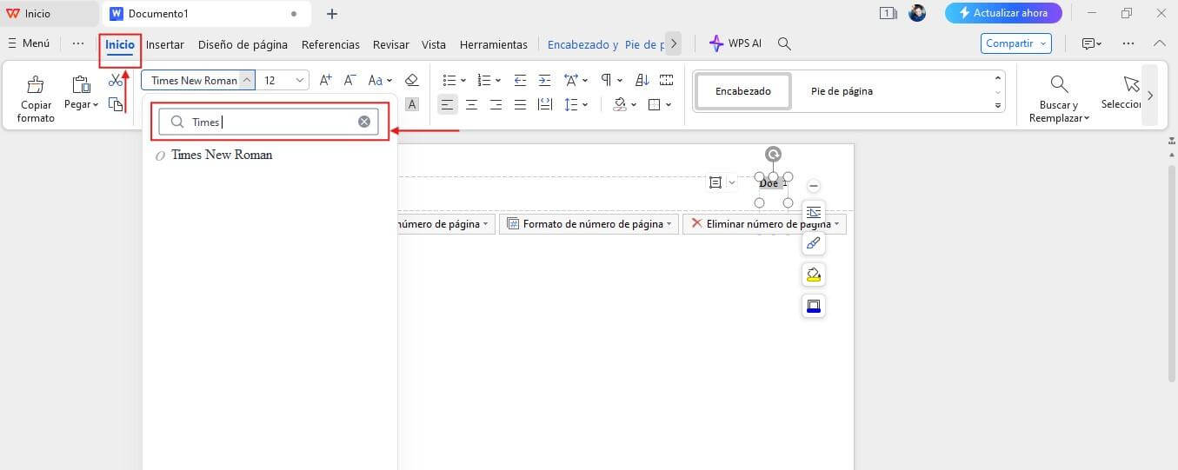Click the Copy pages icon below the scissors

(116, 104)
